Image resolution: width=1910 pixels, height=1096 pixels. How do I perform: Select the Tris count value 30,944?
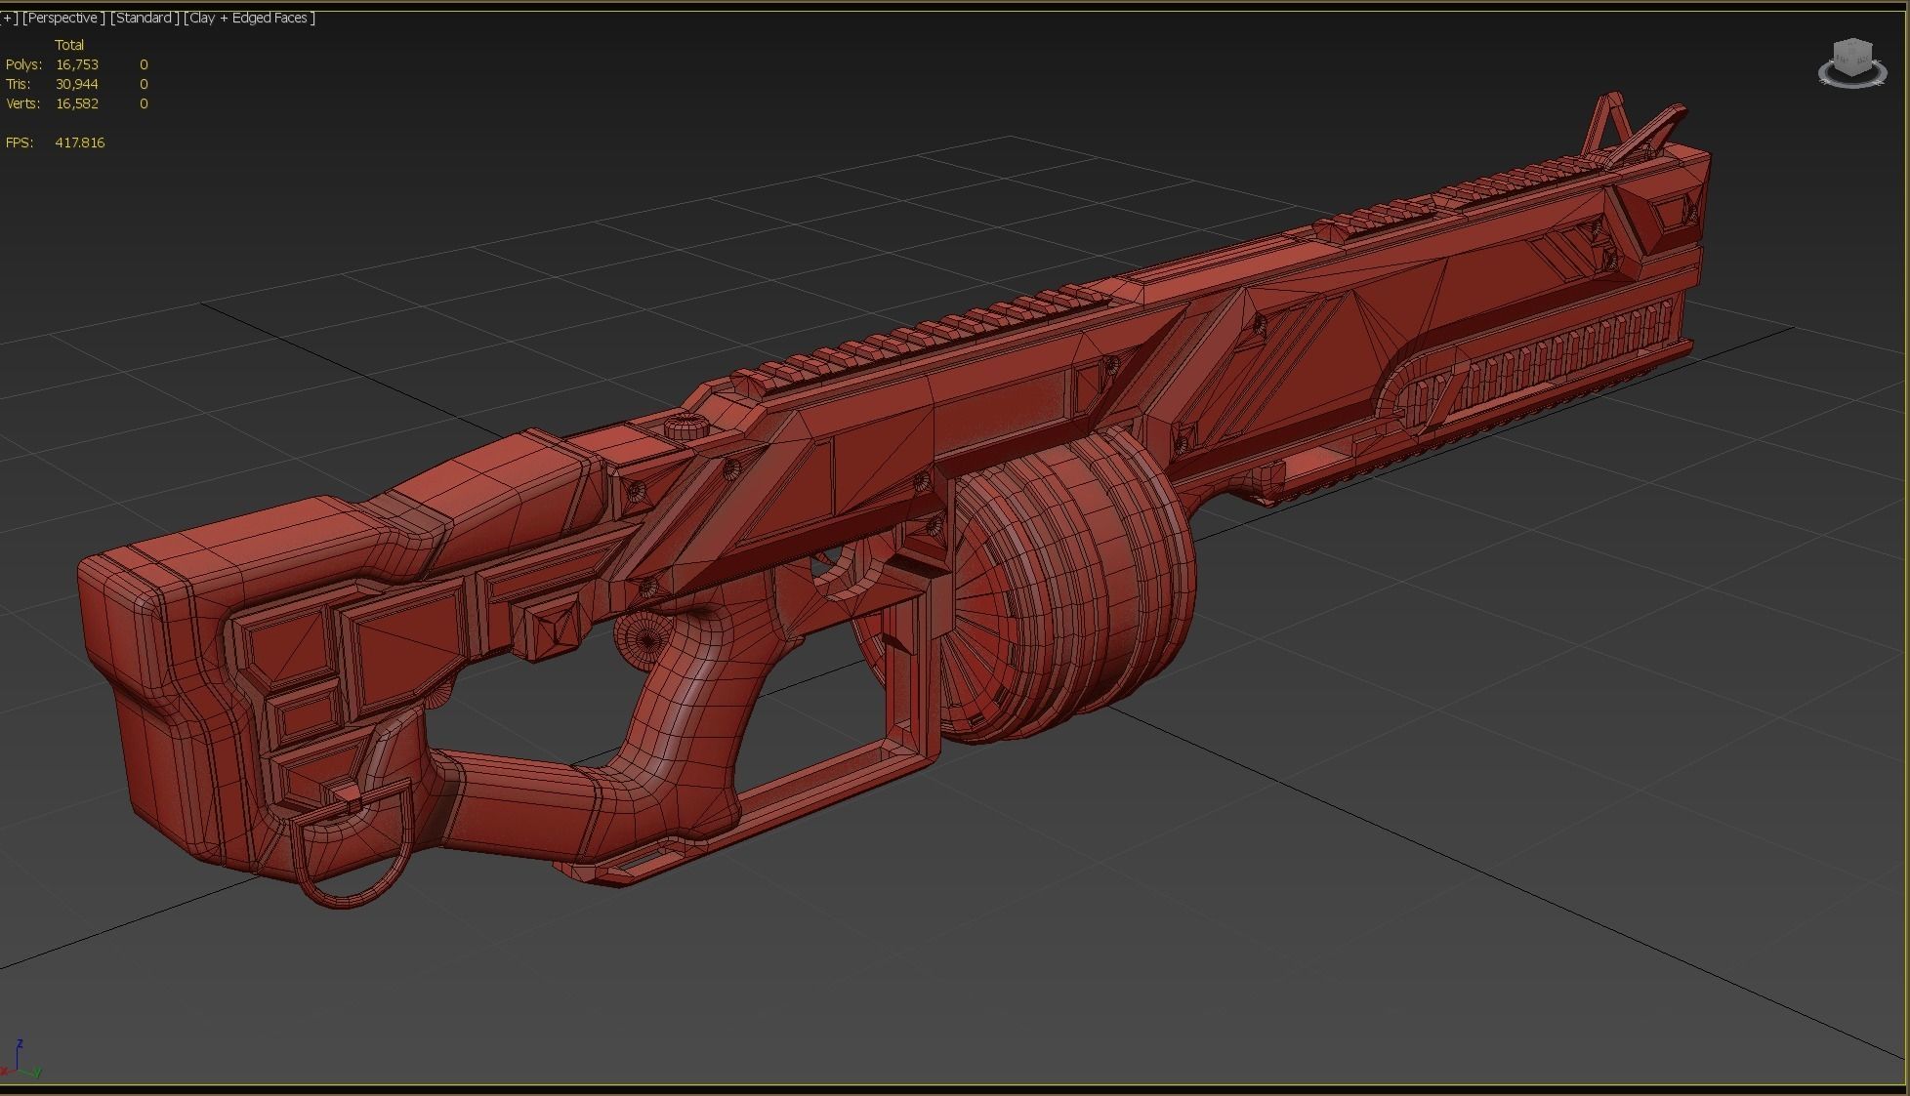77,84
